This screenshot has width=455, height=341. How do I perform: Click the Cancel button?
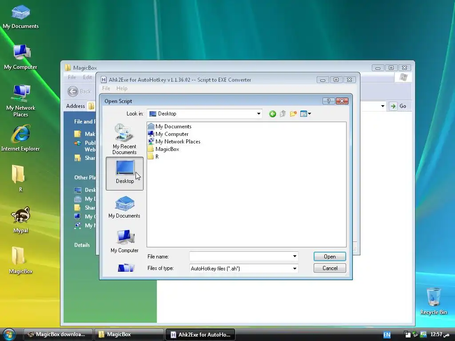click(x=330, y=268)
